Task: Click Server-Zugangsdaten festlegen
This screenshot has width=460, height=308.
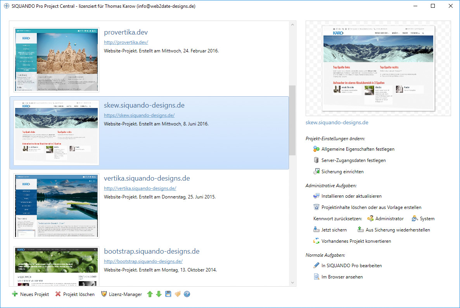Action: click(353, 160)
